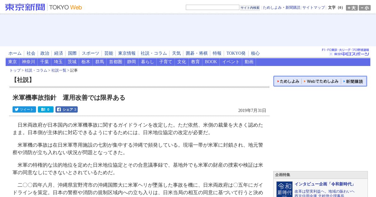Viewport: 376px width, 197px height.
Task: Click the date 2019年7月31日
Action: click(252, 111)
